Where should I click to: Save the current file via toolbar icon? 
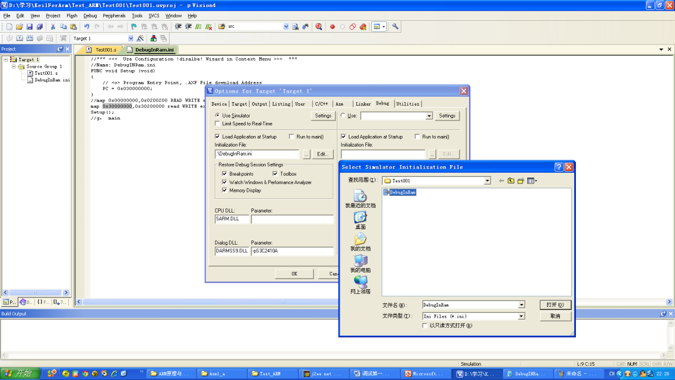29,27
